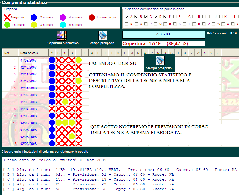
Task: Uncheck combination E checkbox
Action: [165, 17]
